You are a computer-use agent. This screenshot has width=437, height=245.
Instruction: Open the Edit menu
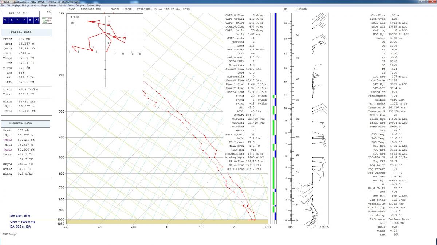8,5
